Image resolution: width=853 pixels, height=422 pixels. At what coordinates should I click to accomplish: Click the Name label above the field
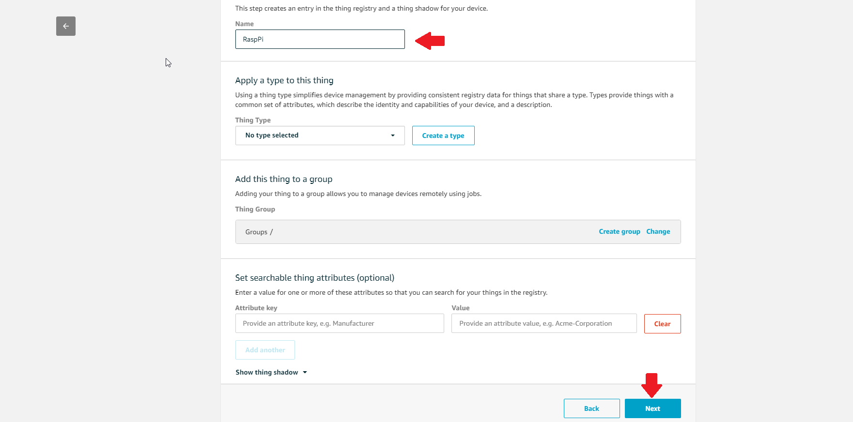(x=245, y=24)
